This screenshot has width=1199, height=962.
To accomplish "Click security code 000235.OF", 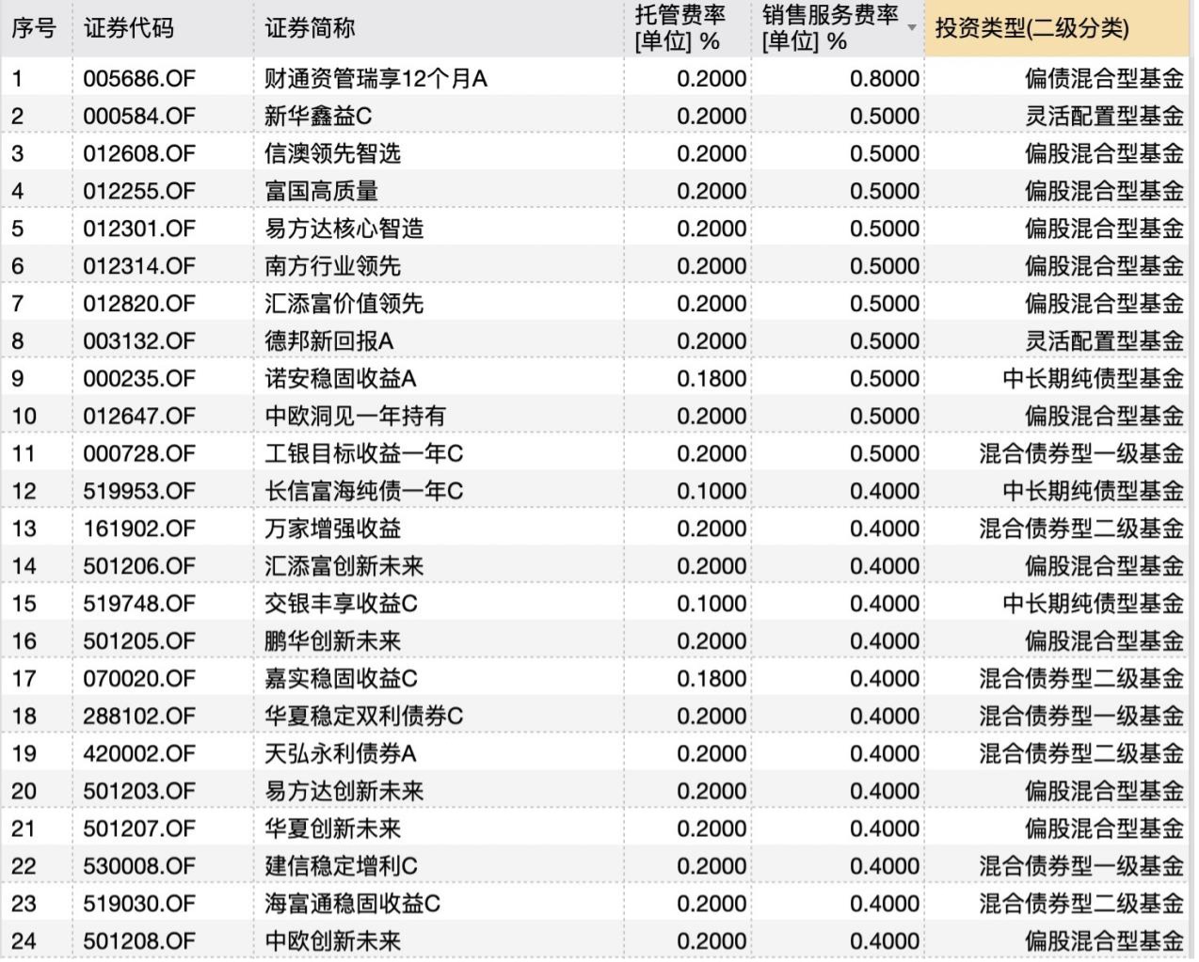I will click(139, 379).
